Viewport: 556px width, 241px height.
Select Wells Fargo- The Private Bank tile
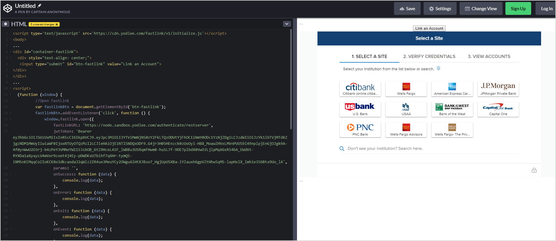(x=452, y=130)
